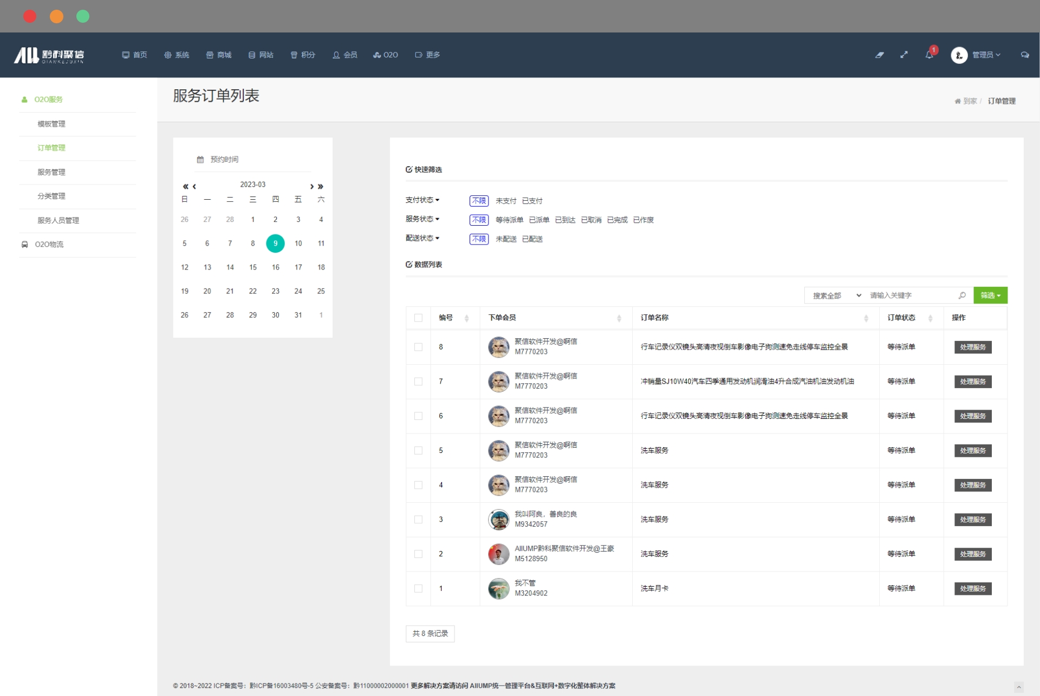Open the green 筛选 filter dropdown button
This screenshot has width=1040, height=696.
point(990,296)
